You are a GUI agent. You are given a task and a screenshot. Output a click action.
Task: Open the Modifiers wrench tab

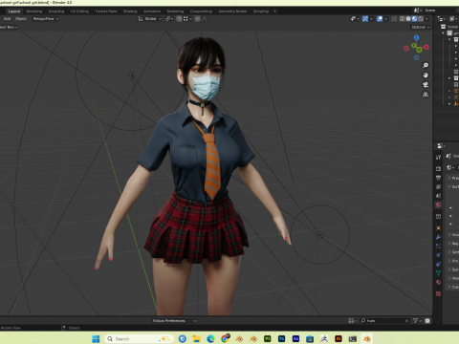click(x=438, y=237)
